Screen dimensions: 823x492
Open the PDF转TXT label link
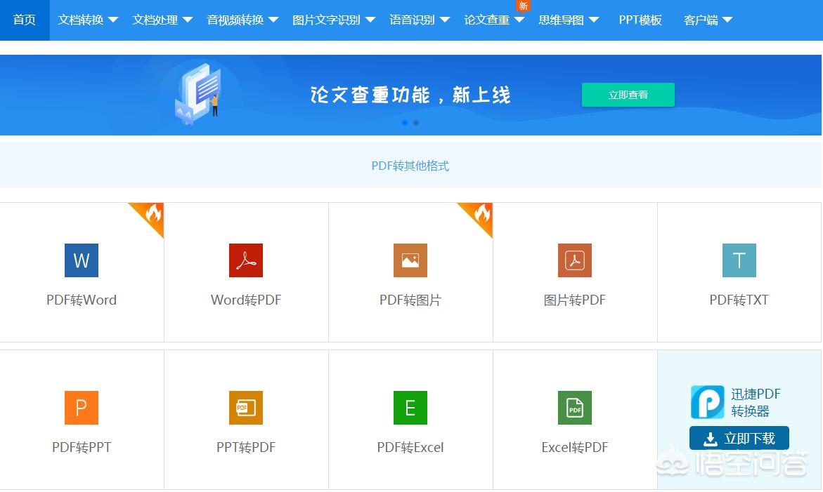tap(739, 300)
